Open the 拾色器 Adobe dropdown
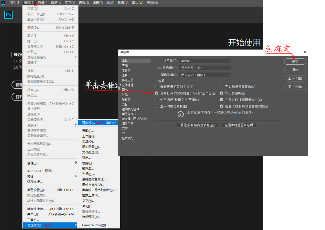This screenshot has height=230, width=325. (x=205, y=61)
